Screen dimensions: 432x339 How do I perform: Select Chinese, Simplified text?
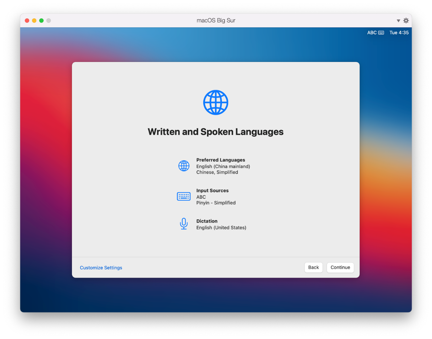coord(217,172)
